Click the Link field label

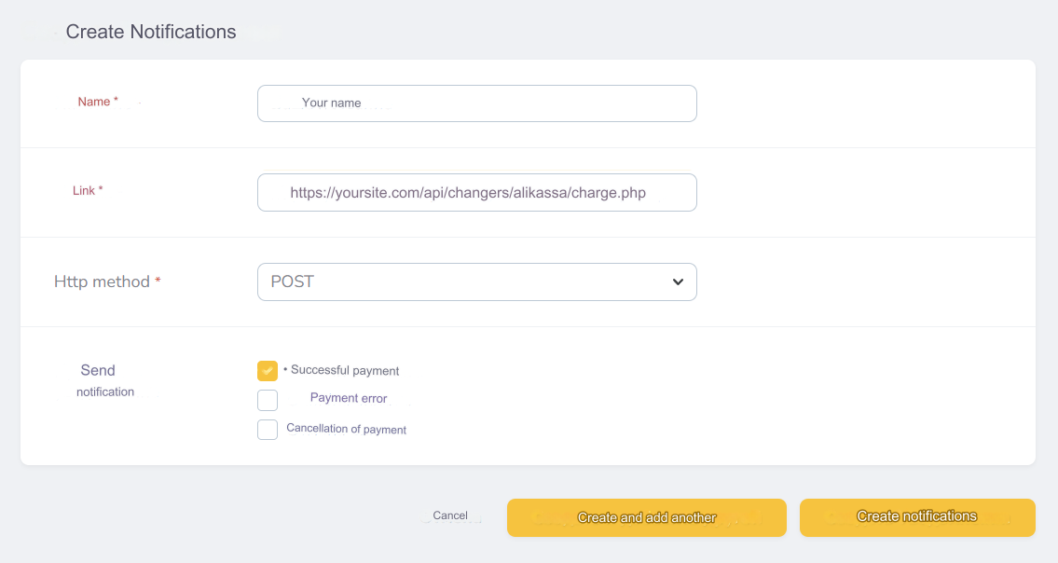[x=84, y=190]
